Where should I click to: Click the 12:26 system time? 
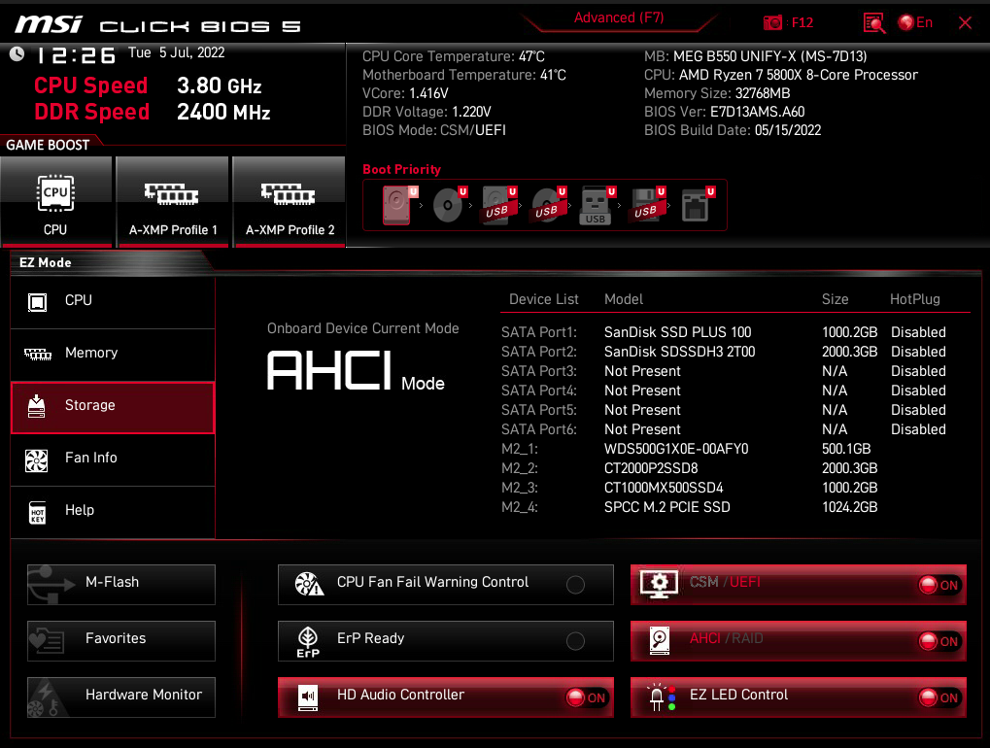click(x=76, y=55)
